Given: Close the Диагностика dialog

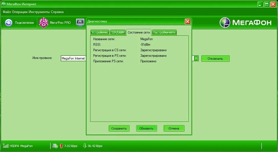Looking at the screenshot, I should (188, 22).
